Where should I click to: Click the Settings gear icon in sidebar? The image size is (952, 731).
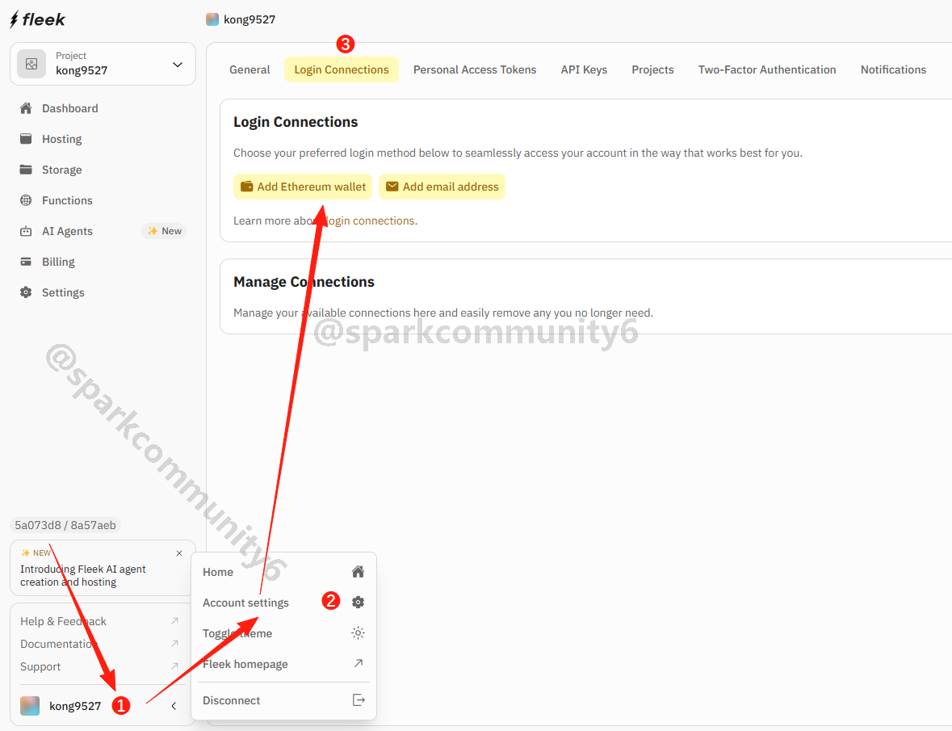(x=26, y=292)
